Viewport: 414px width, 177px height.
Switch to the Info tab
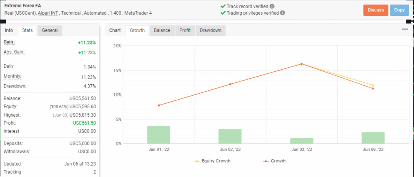tap(9, 30)
